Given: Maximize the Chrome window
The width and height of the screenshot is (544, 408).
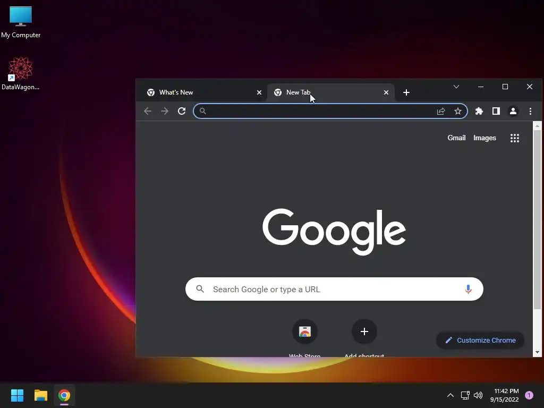Looking at the screenshot, I should [x=505, y=87].
